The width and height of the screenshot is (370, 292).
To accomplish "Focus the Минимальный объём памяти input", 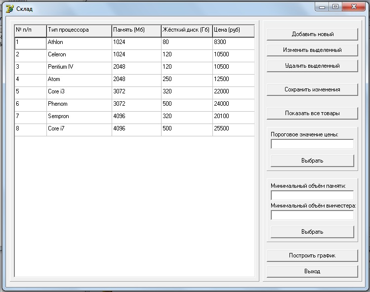I will 312,196.
